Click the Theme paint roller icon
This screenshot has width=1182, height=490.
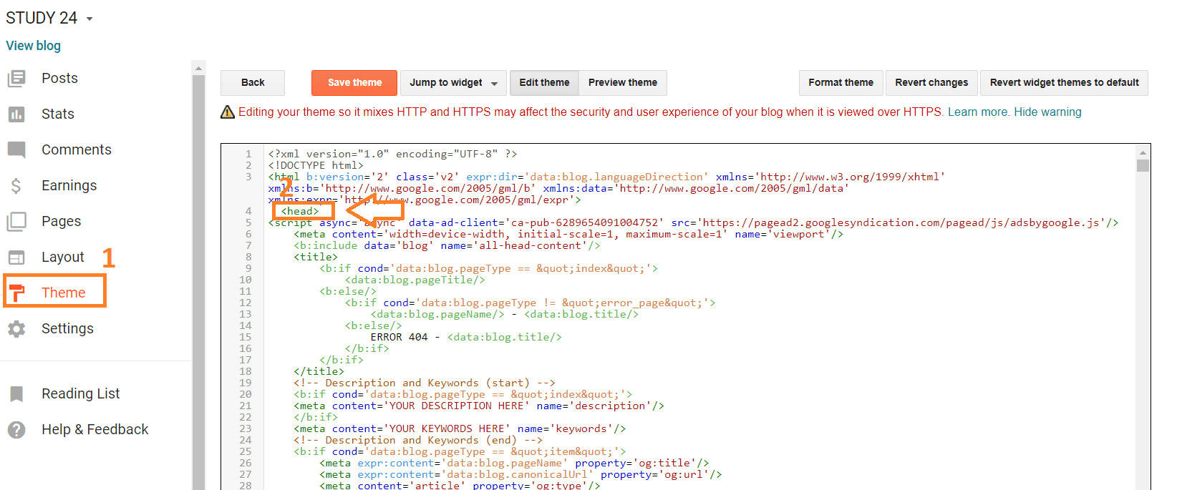tap(17, 293)
